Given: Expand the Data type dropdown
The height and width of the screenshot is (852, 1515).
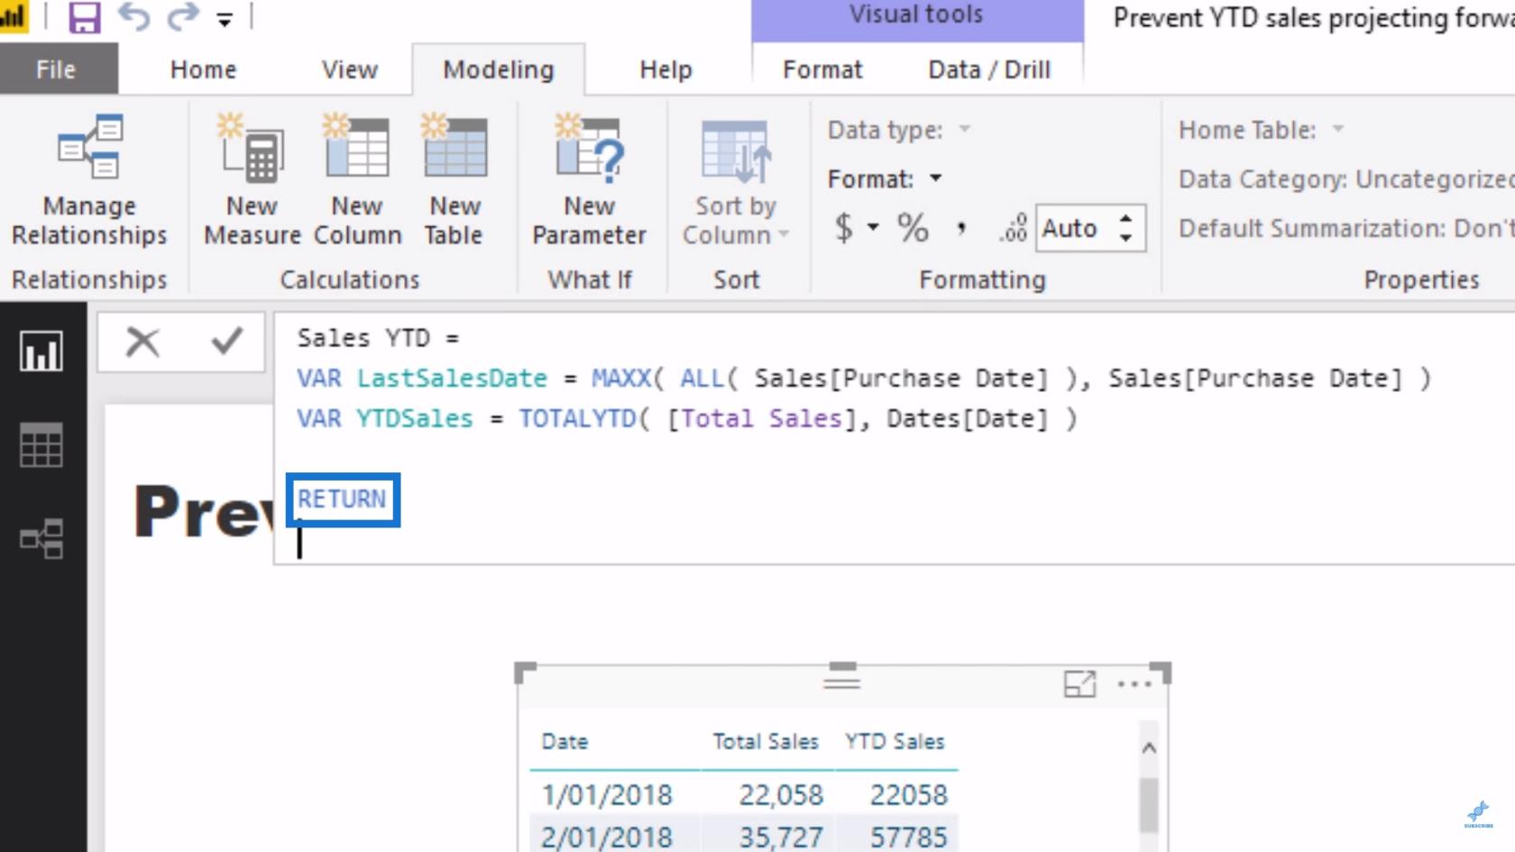Looking at the screenshot, I should coord(964,130).
